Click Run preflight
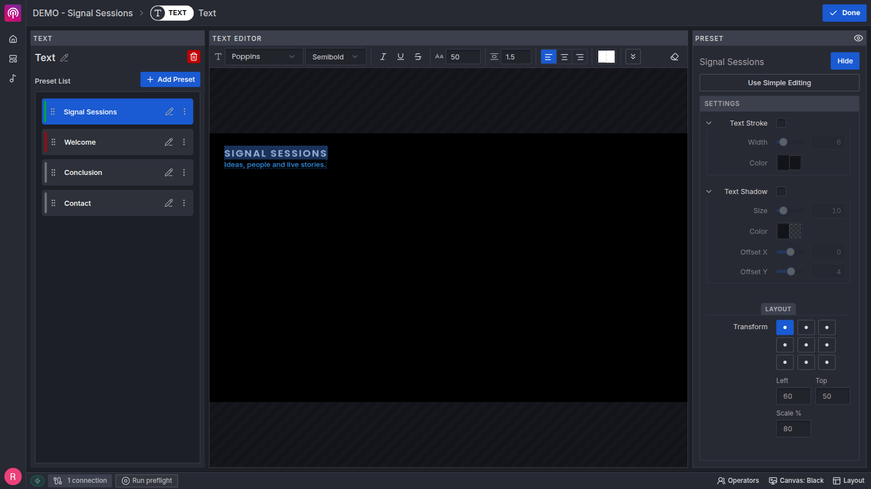Viewport: 871px width, 489px height. click(x=147, y=481)
